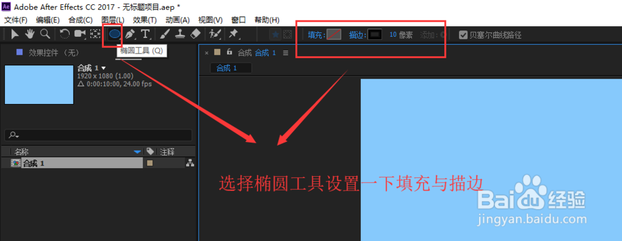Open the composition panel hamburger menu
The width and height of the screenshot is (622, 241).
(285, 52)
